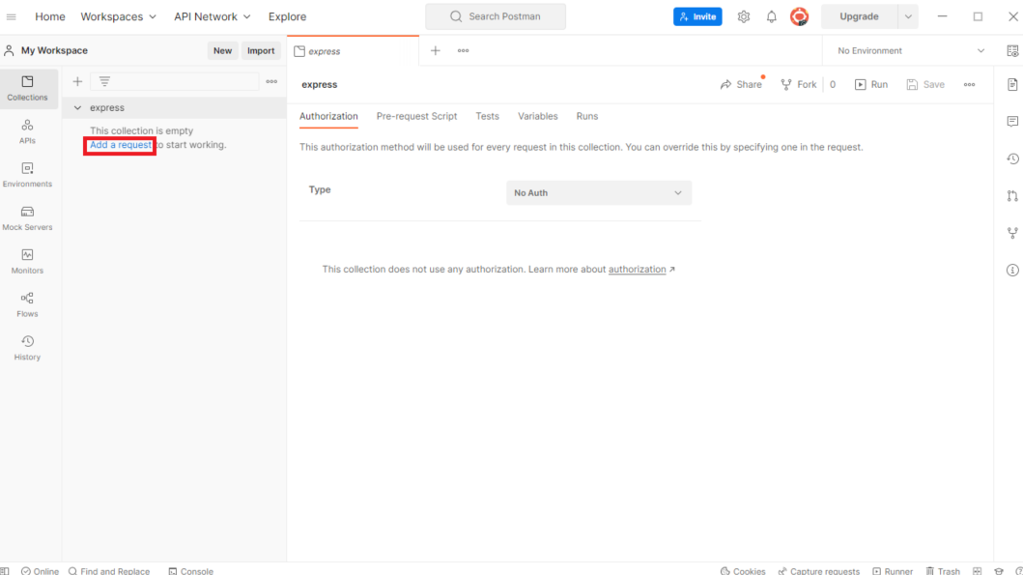Switch to the Tests tab
Image resolution: width=1023 pixels, height=575 pixels.
[x=488, y=116]
